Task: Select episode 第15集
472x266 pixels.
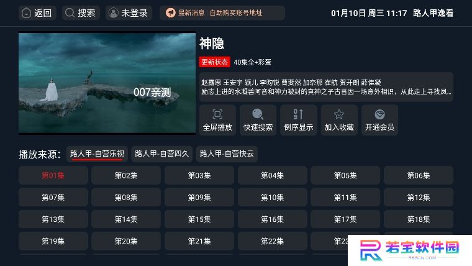Action: (199, 219)
